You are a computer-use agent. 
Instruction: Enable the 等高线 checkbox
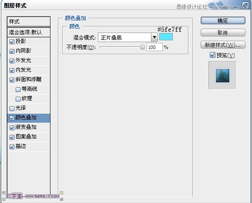pos(18,89)
